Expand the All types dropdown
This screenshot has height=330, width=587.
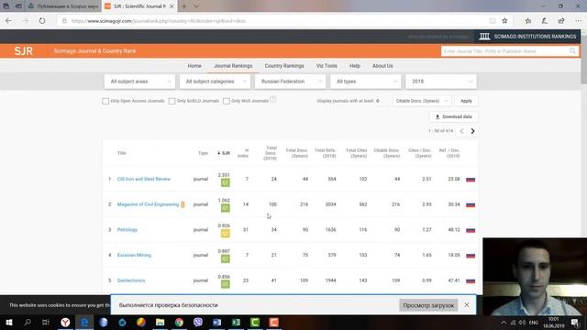[365, 82]
